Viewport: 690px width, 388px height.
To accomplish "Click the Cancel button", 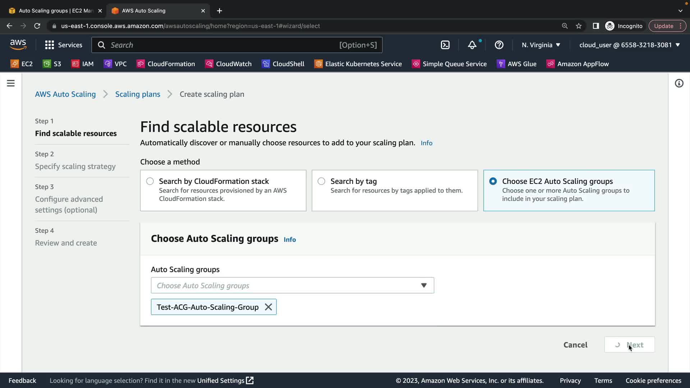I will (x=575, y=345).
